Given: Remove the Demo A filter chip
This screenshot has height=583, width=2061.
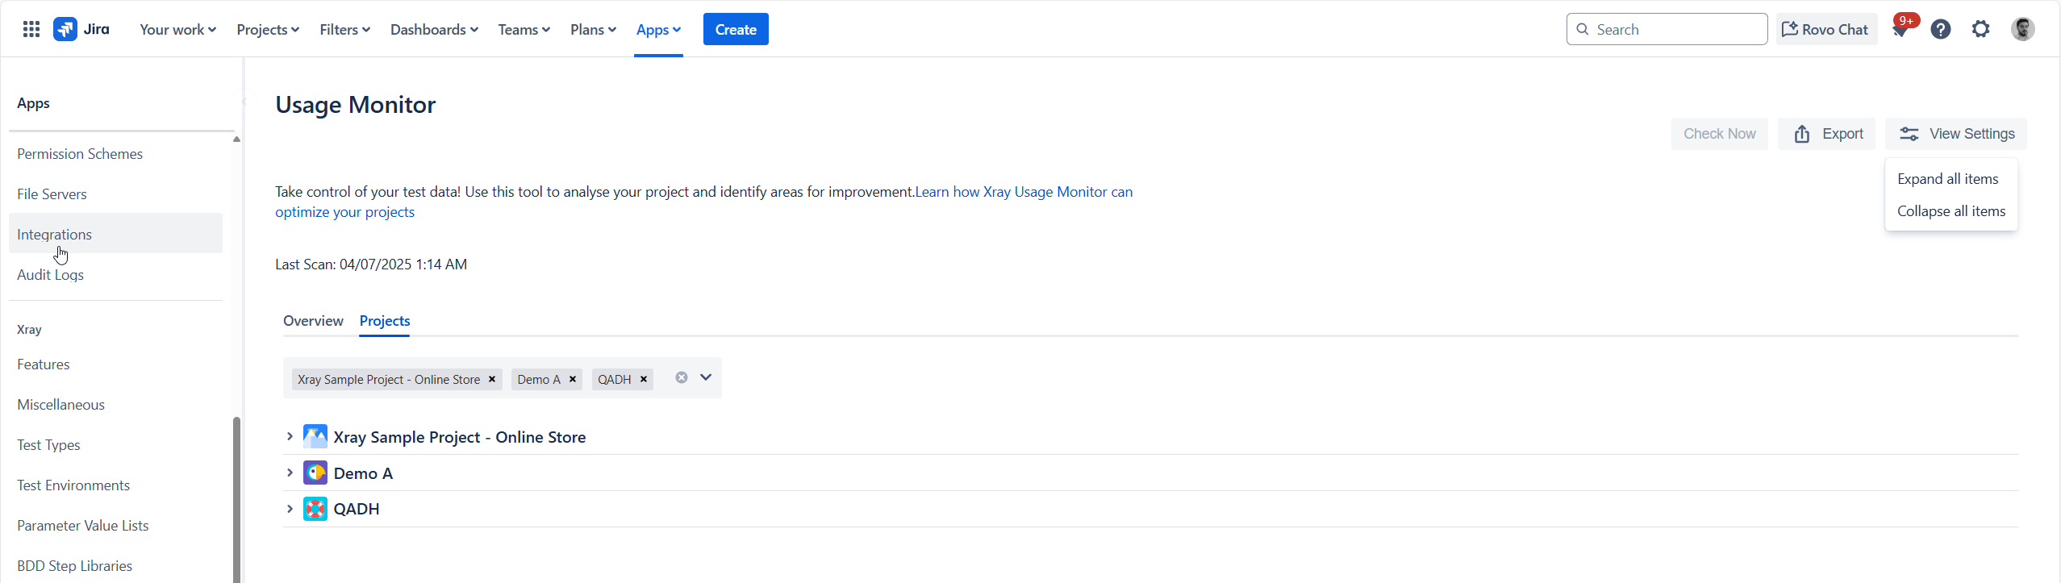Looking at the screenshot, I should [x=573, y=379].
